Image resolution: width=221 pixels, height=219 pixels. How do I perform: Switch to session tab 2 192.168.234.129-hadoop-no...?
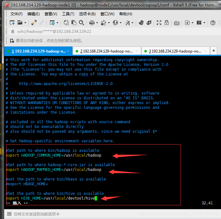point(107,51)
